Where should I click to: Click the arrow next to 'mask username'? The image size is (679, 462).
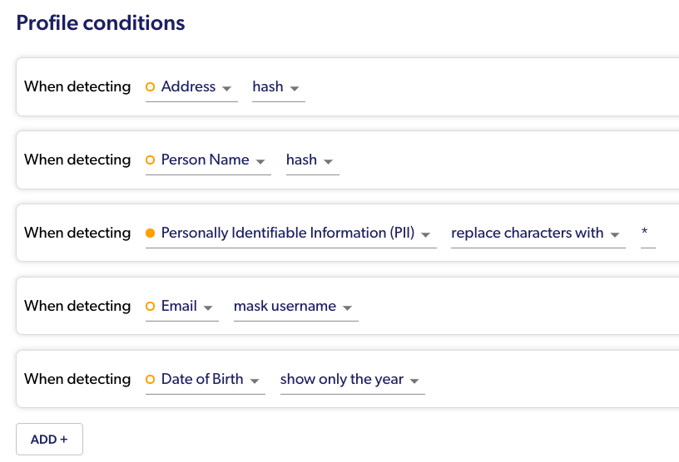coord(347,307)
